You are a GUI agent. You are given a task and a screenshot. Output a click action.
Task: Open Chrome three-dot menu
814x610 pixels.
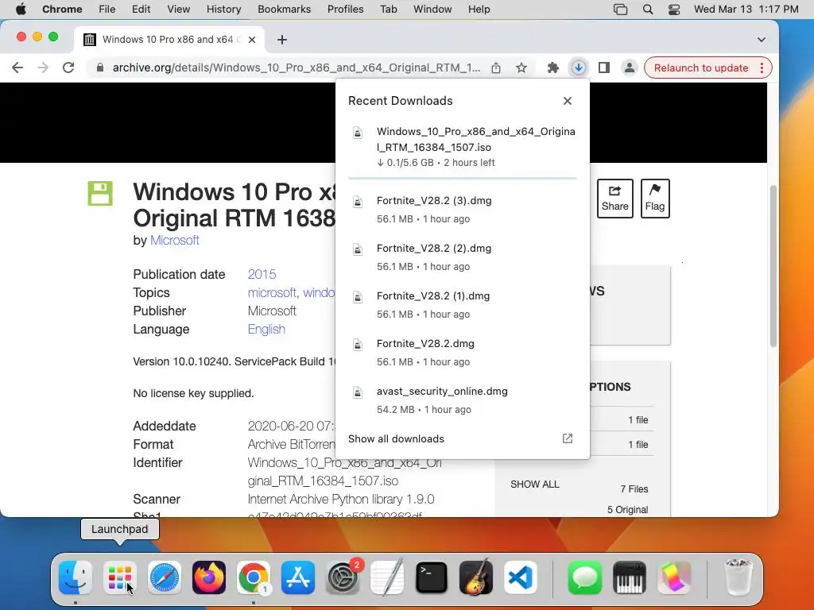[x=762, y=68]
